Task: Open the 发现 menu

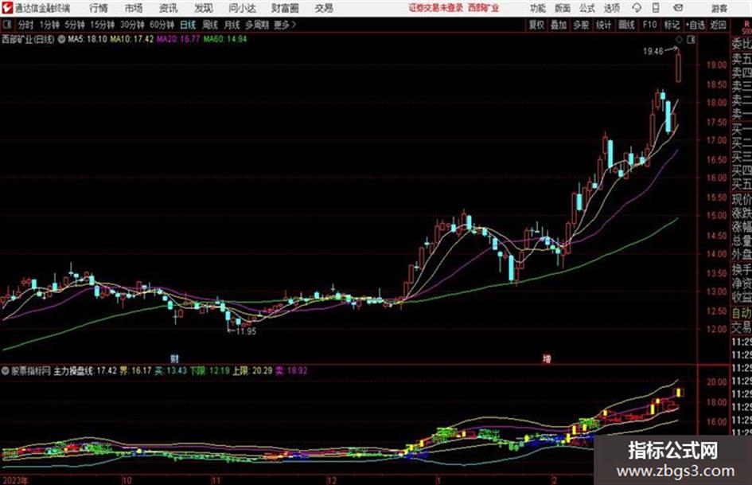Action: point(204,8)
